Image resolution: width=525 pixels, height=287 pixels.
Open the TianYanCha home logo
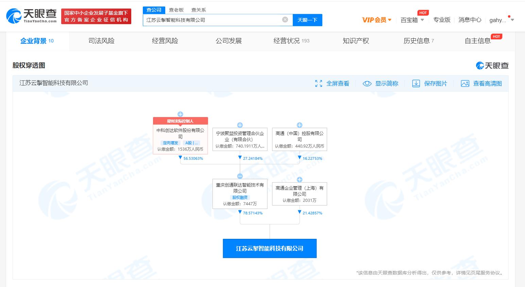pos(32,16)
